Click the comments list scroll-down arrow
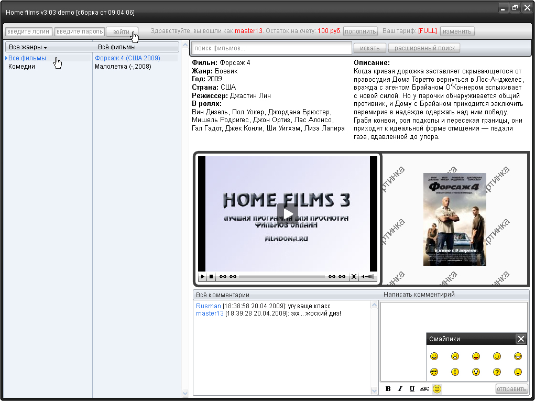This screenshot has height=401, width=535. (374, 391)
